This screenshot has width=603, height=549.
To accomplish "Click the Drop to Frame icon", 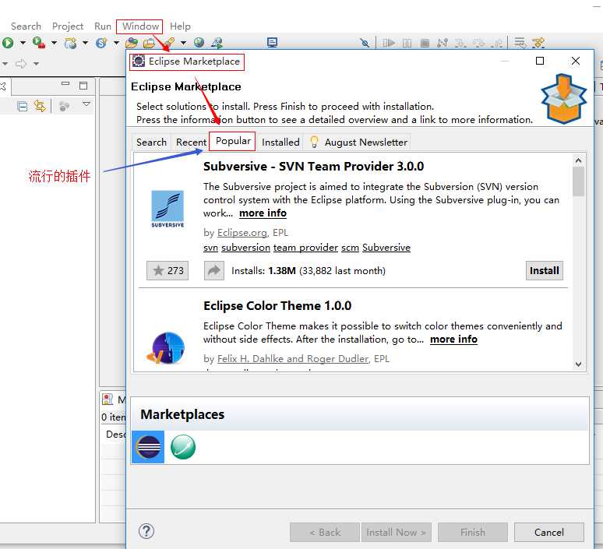I will pyautogui.click(x=520, y=43).
